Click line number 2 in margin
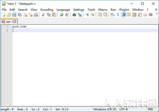Viewport: 159px width, 112px height. point(7,30)
